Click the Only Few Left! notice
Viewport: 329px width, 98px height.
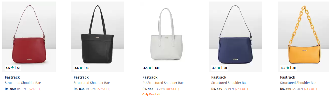click(x=152, y=94)
